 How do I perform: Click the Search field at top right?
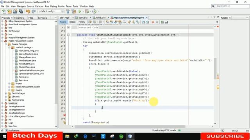230,6
